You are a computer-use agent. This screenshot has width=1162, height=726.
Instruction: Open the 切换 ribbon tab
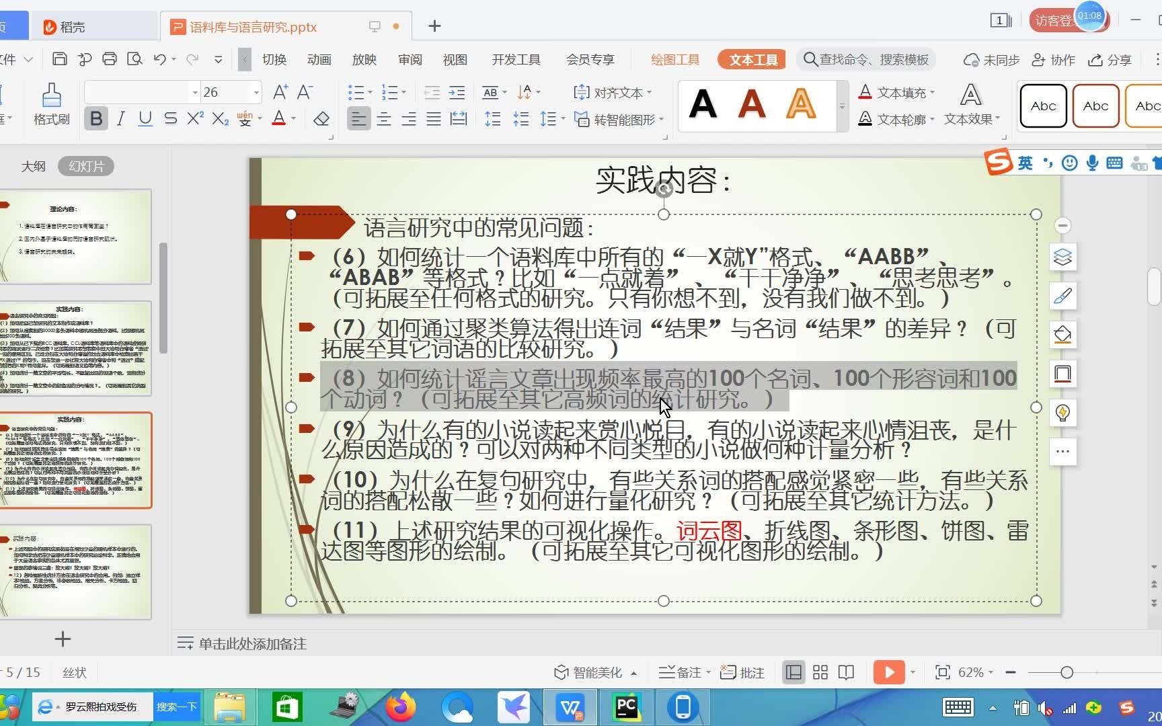274,59
